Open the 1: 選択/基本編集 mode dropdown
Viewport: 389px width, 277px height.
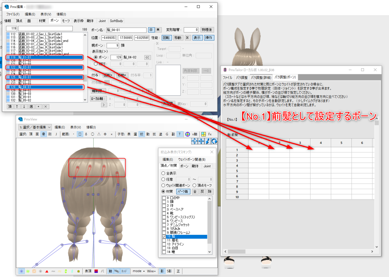[x=35, y=127]
